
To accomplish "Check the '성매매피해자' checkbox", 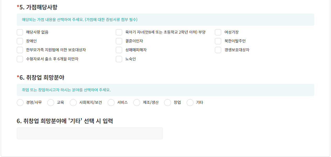I will coord(119,50).
